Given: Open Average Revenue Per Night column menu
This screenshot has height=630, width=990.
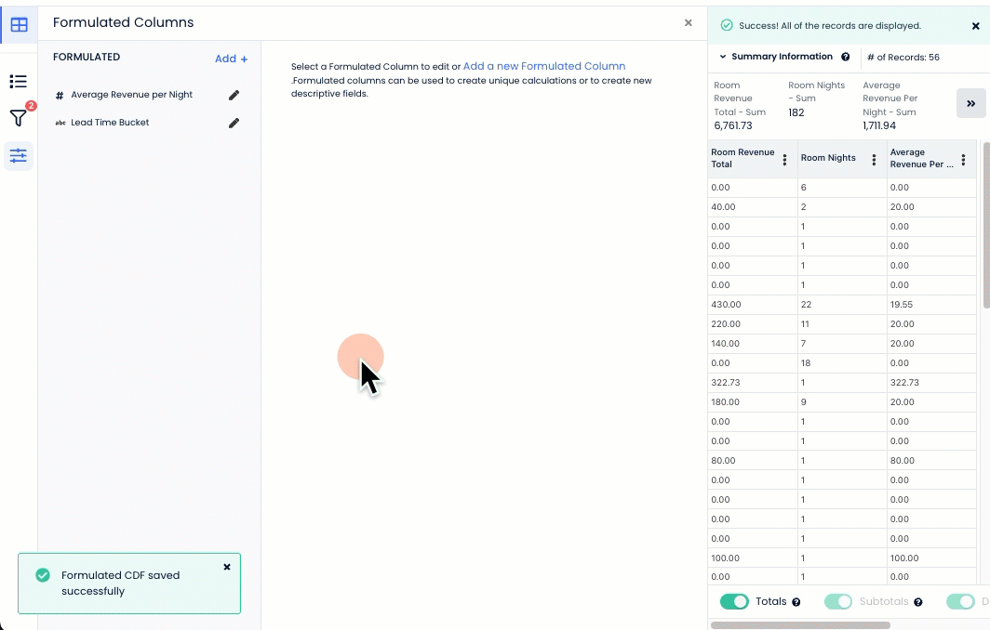Looking at the screenshot, I should 964,159.
